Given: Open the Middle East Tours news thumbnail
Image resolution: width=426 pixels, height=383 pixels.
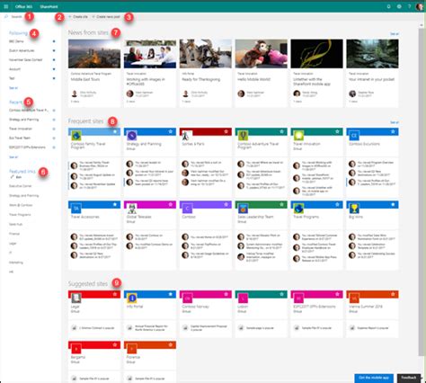Looking at the screenshot, I should tap(94, 54).
